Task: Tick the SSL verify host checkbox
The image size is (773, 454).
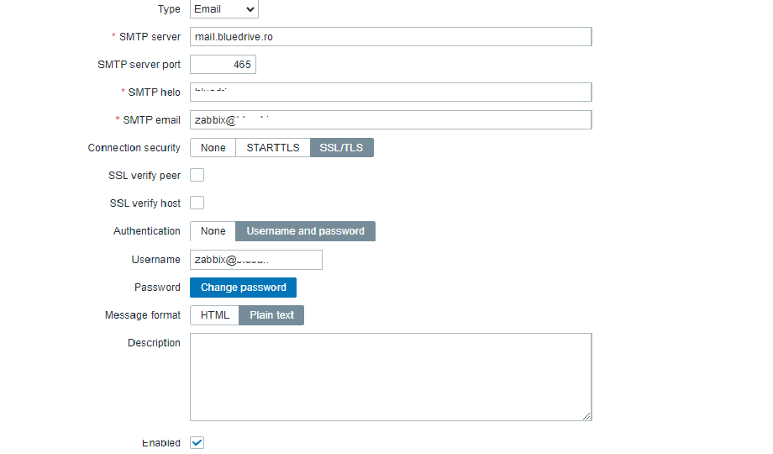Action: [197, 203]
